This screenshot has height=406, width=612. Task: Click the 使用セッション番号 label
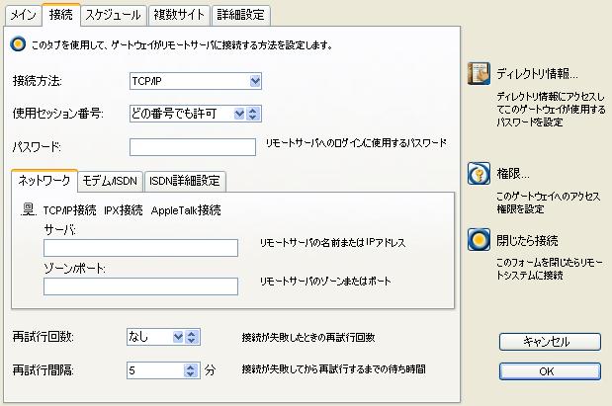click(x=57, y=114)
